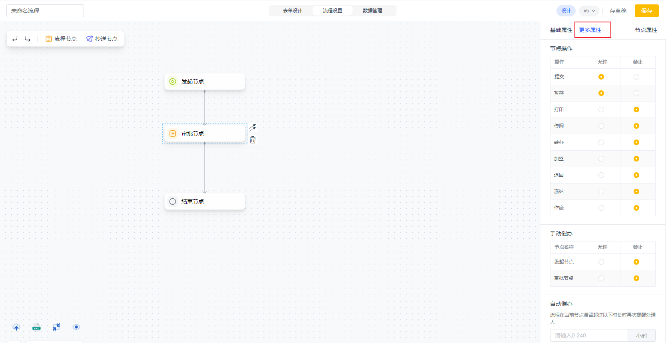Click the eye preview icon

click(76, 327)
